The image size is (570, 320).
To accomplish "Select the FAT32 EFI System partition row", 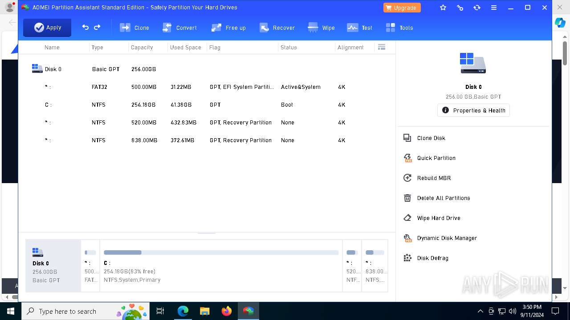I will 207,87.
